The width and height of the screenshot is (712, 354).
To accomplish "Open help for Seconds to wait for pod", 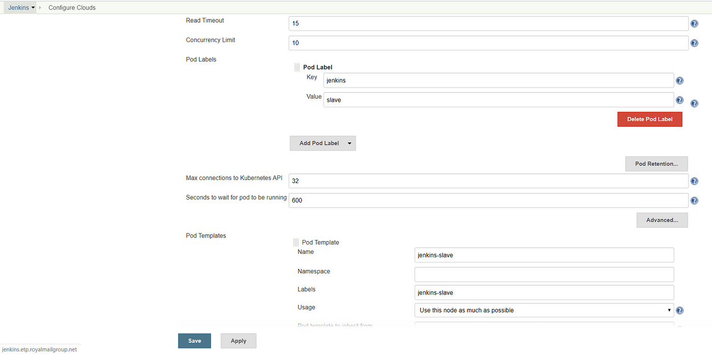I will (694, 201).
